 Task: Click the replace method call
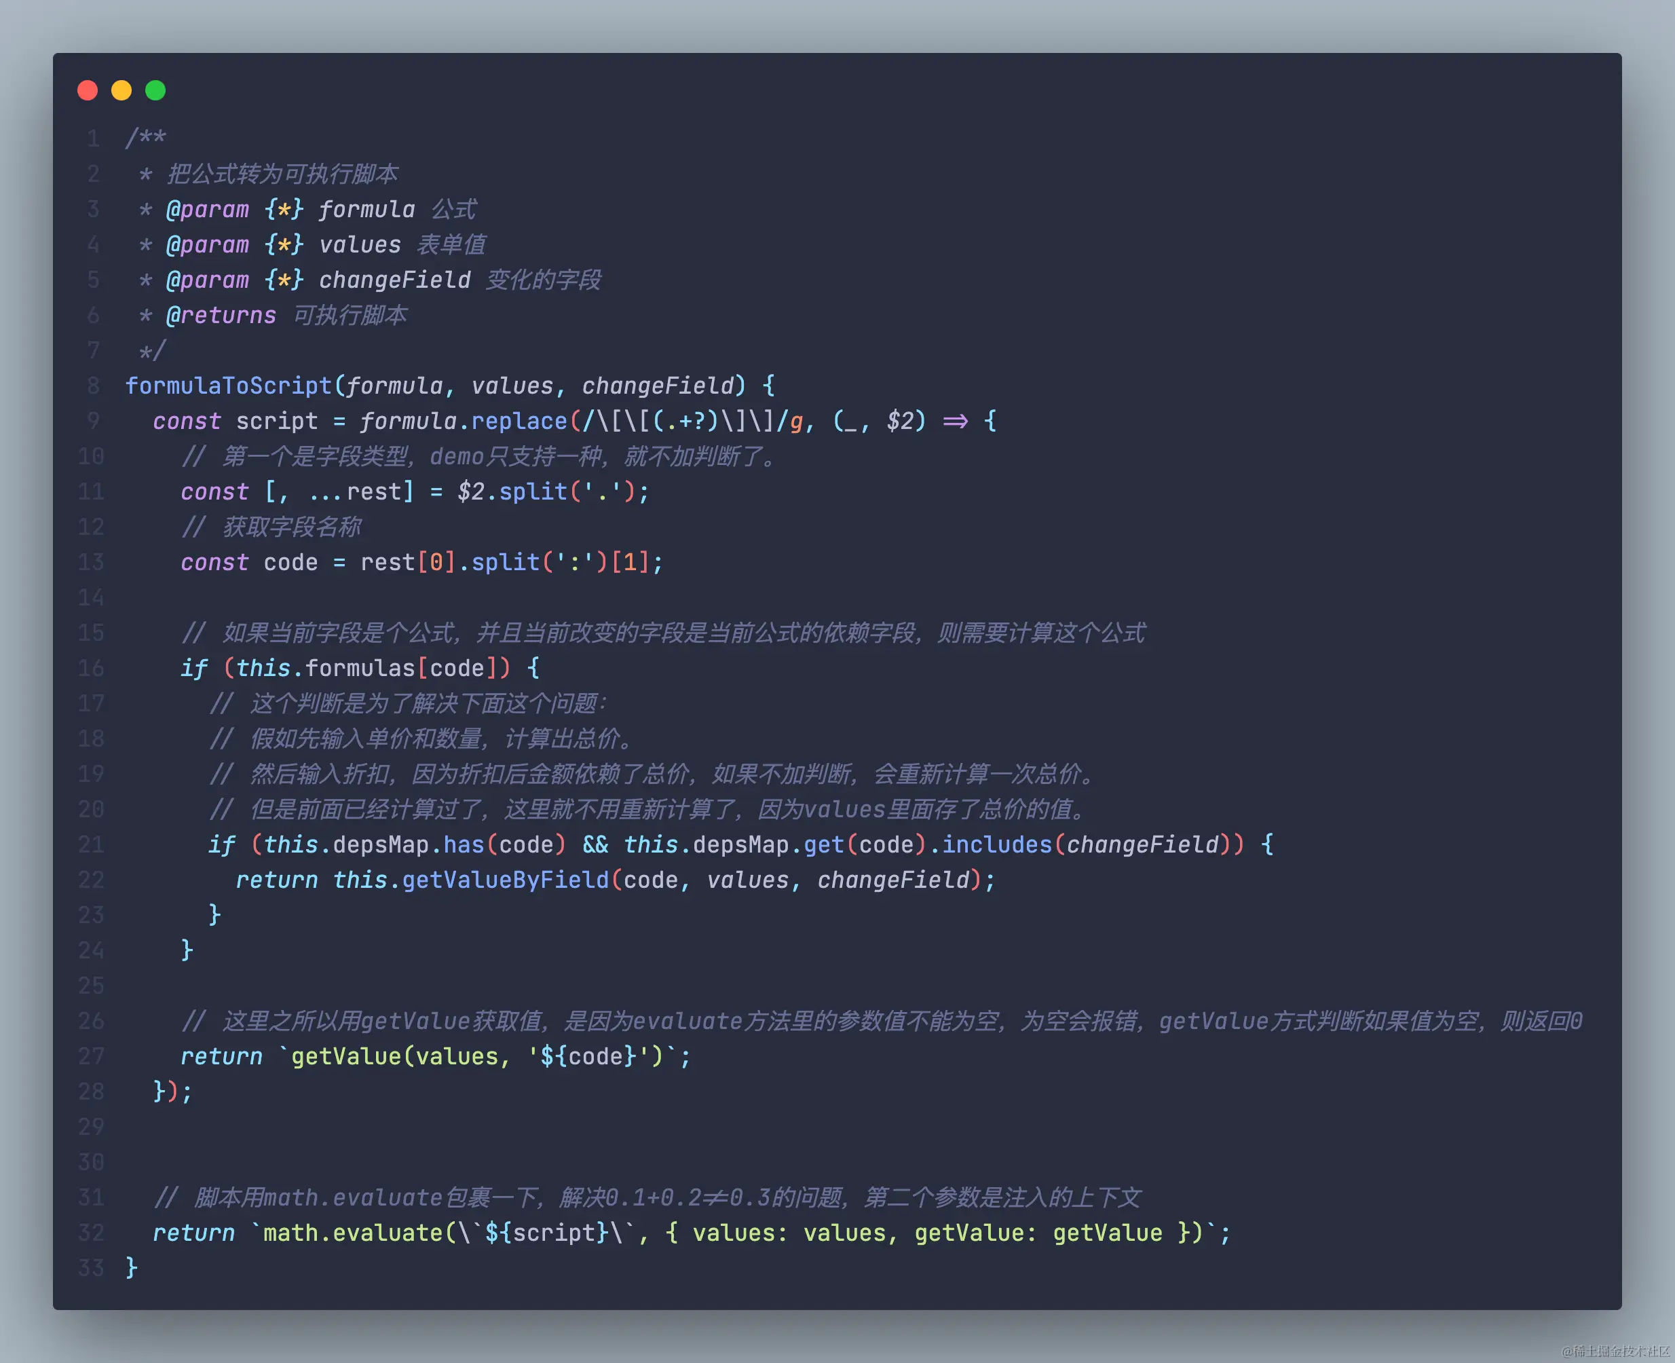click(x=519, y=421)
